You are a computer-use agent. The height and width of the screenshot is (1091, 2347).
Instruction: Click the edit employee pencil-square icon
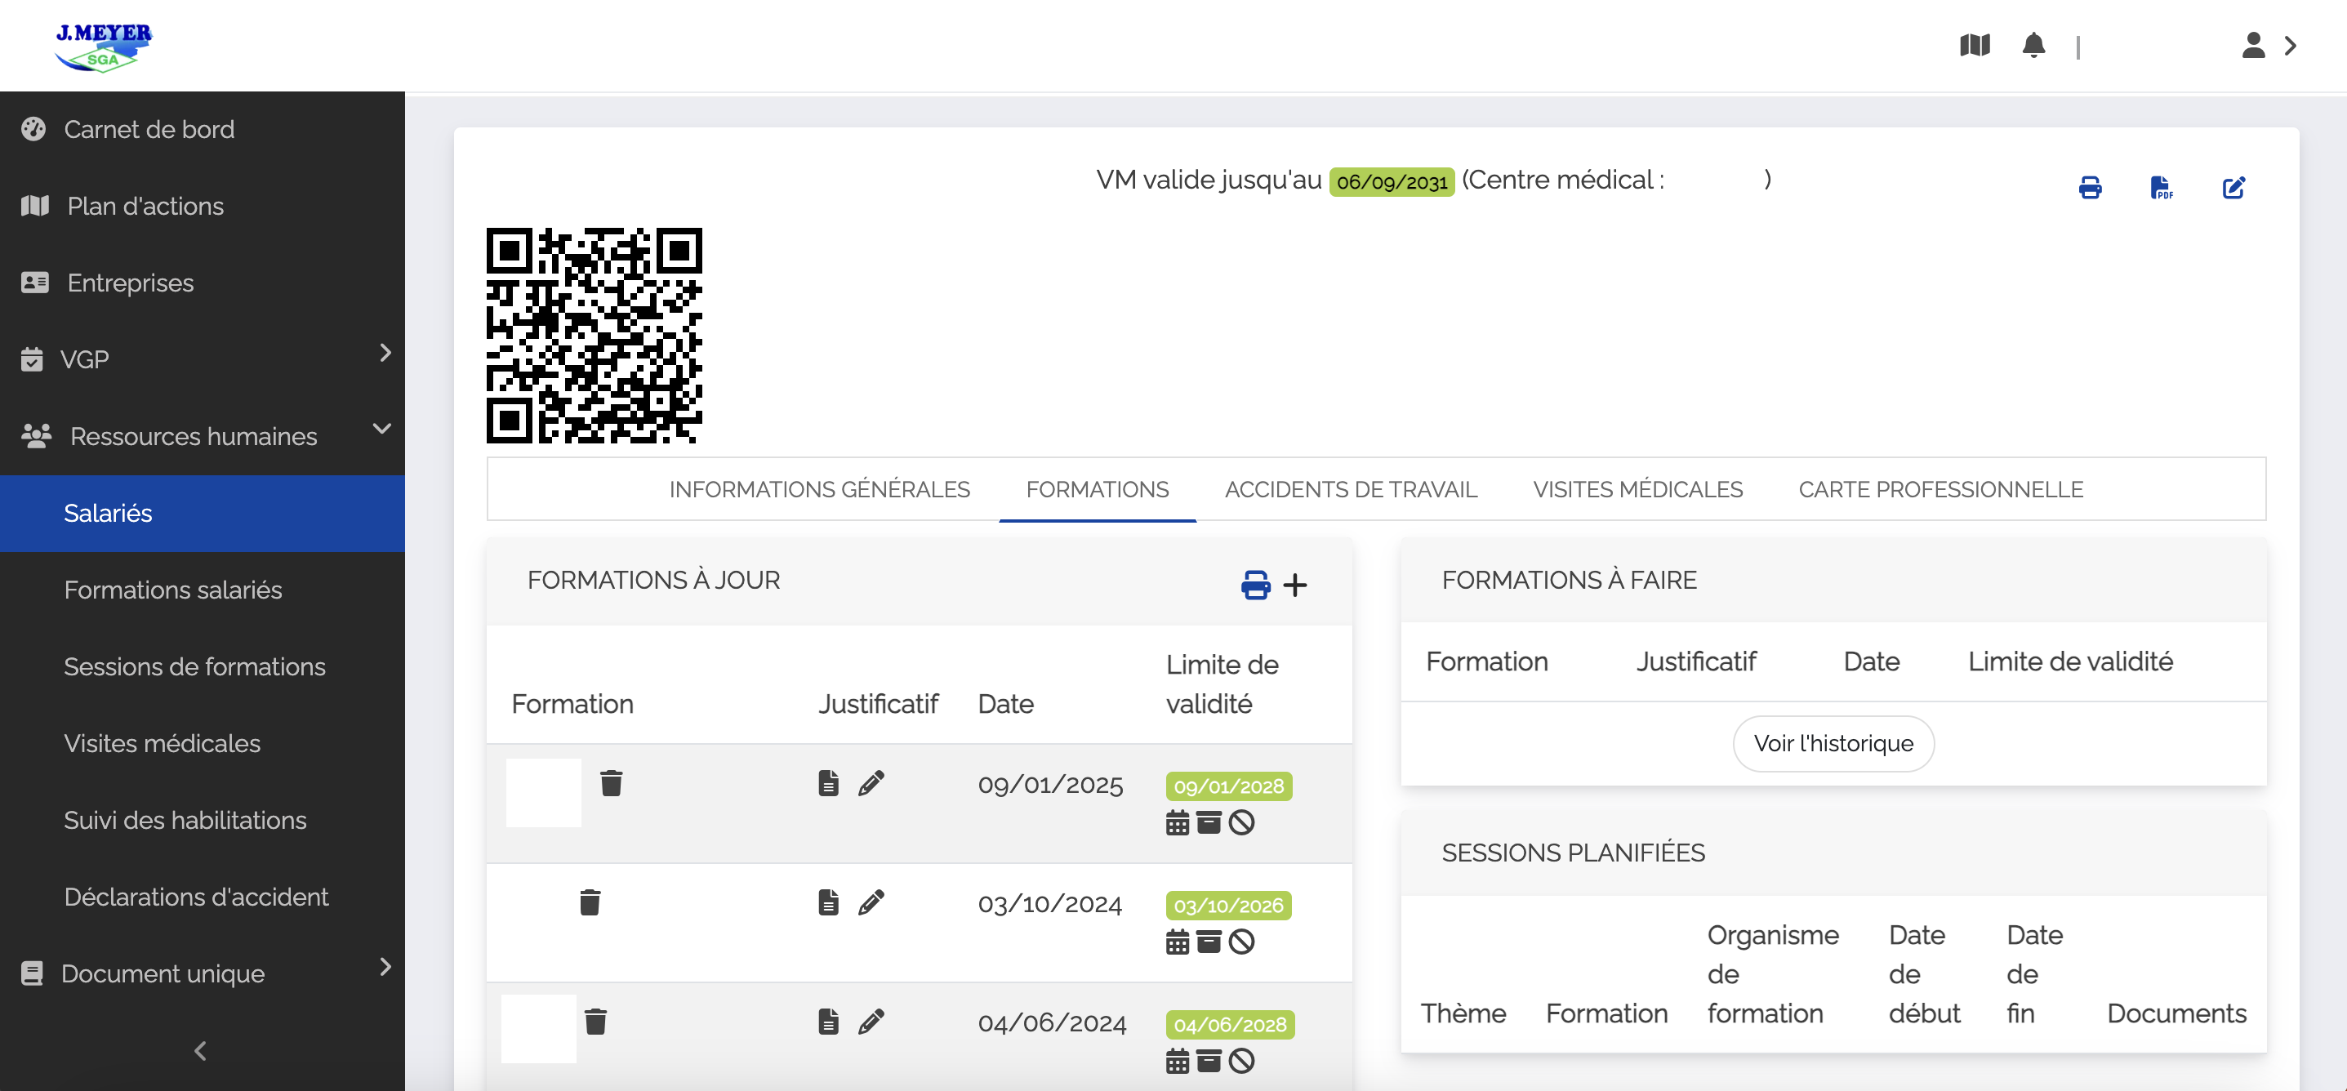pyautogui.click(x=2233, y=188)
